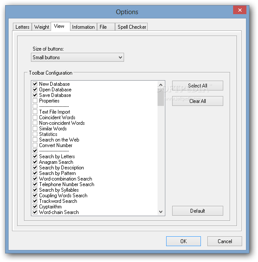Screen dimensions: 258x262
Task: Enable Non-coincident Words checkbox
Action: [x=35, y=123]
